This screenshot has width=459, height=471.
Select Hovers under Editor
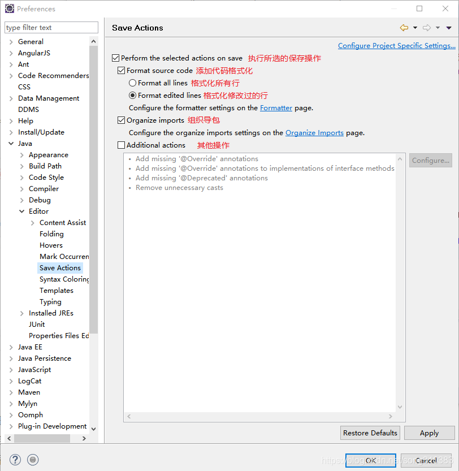pyautogui.click(x=51, y=245)
